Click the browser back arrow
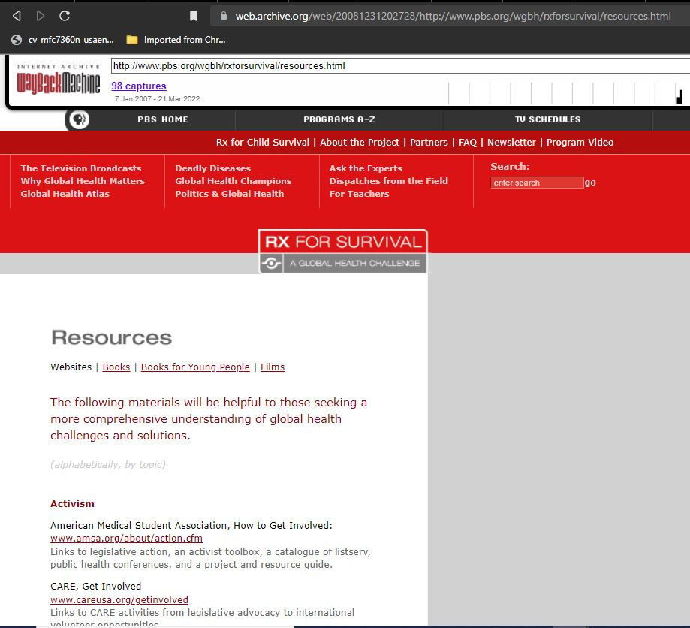The width and height of the screenshot is (690, 628). (x=17, y=16)
